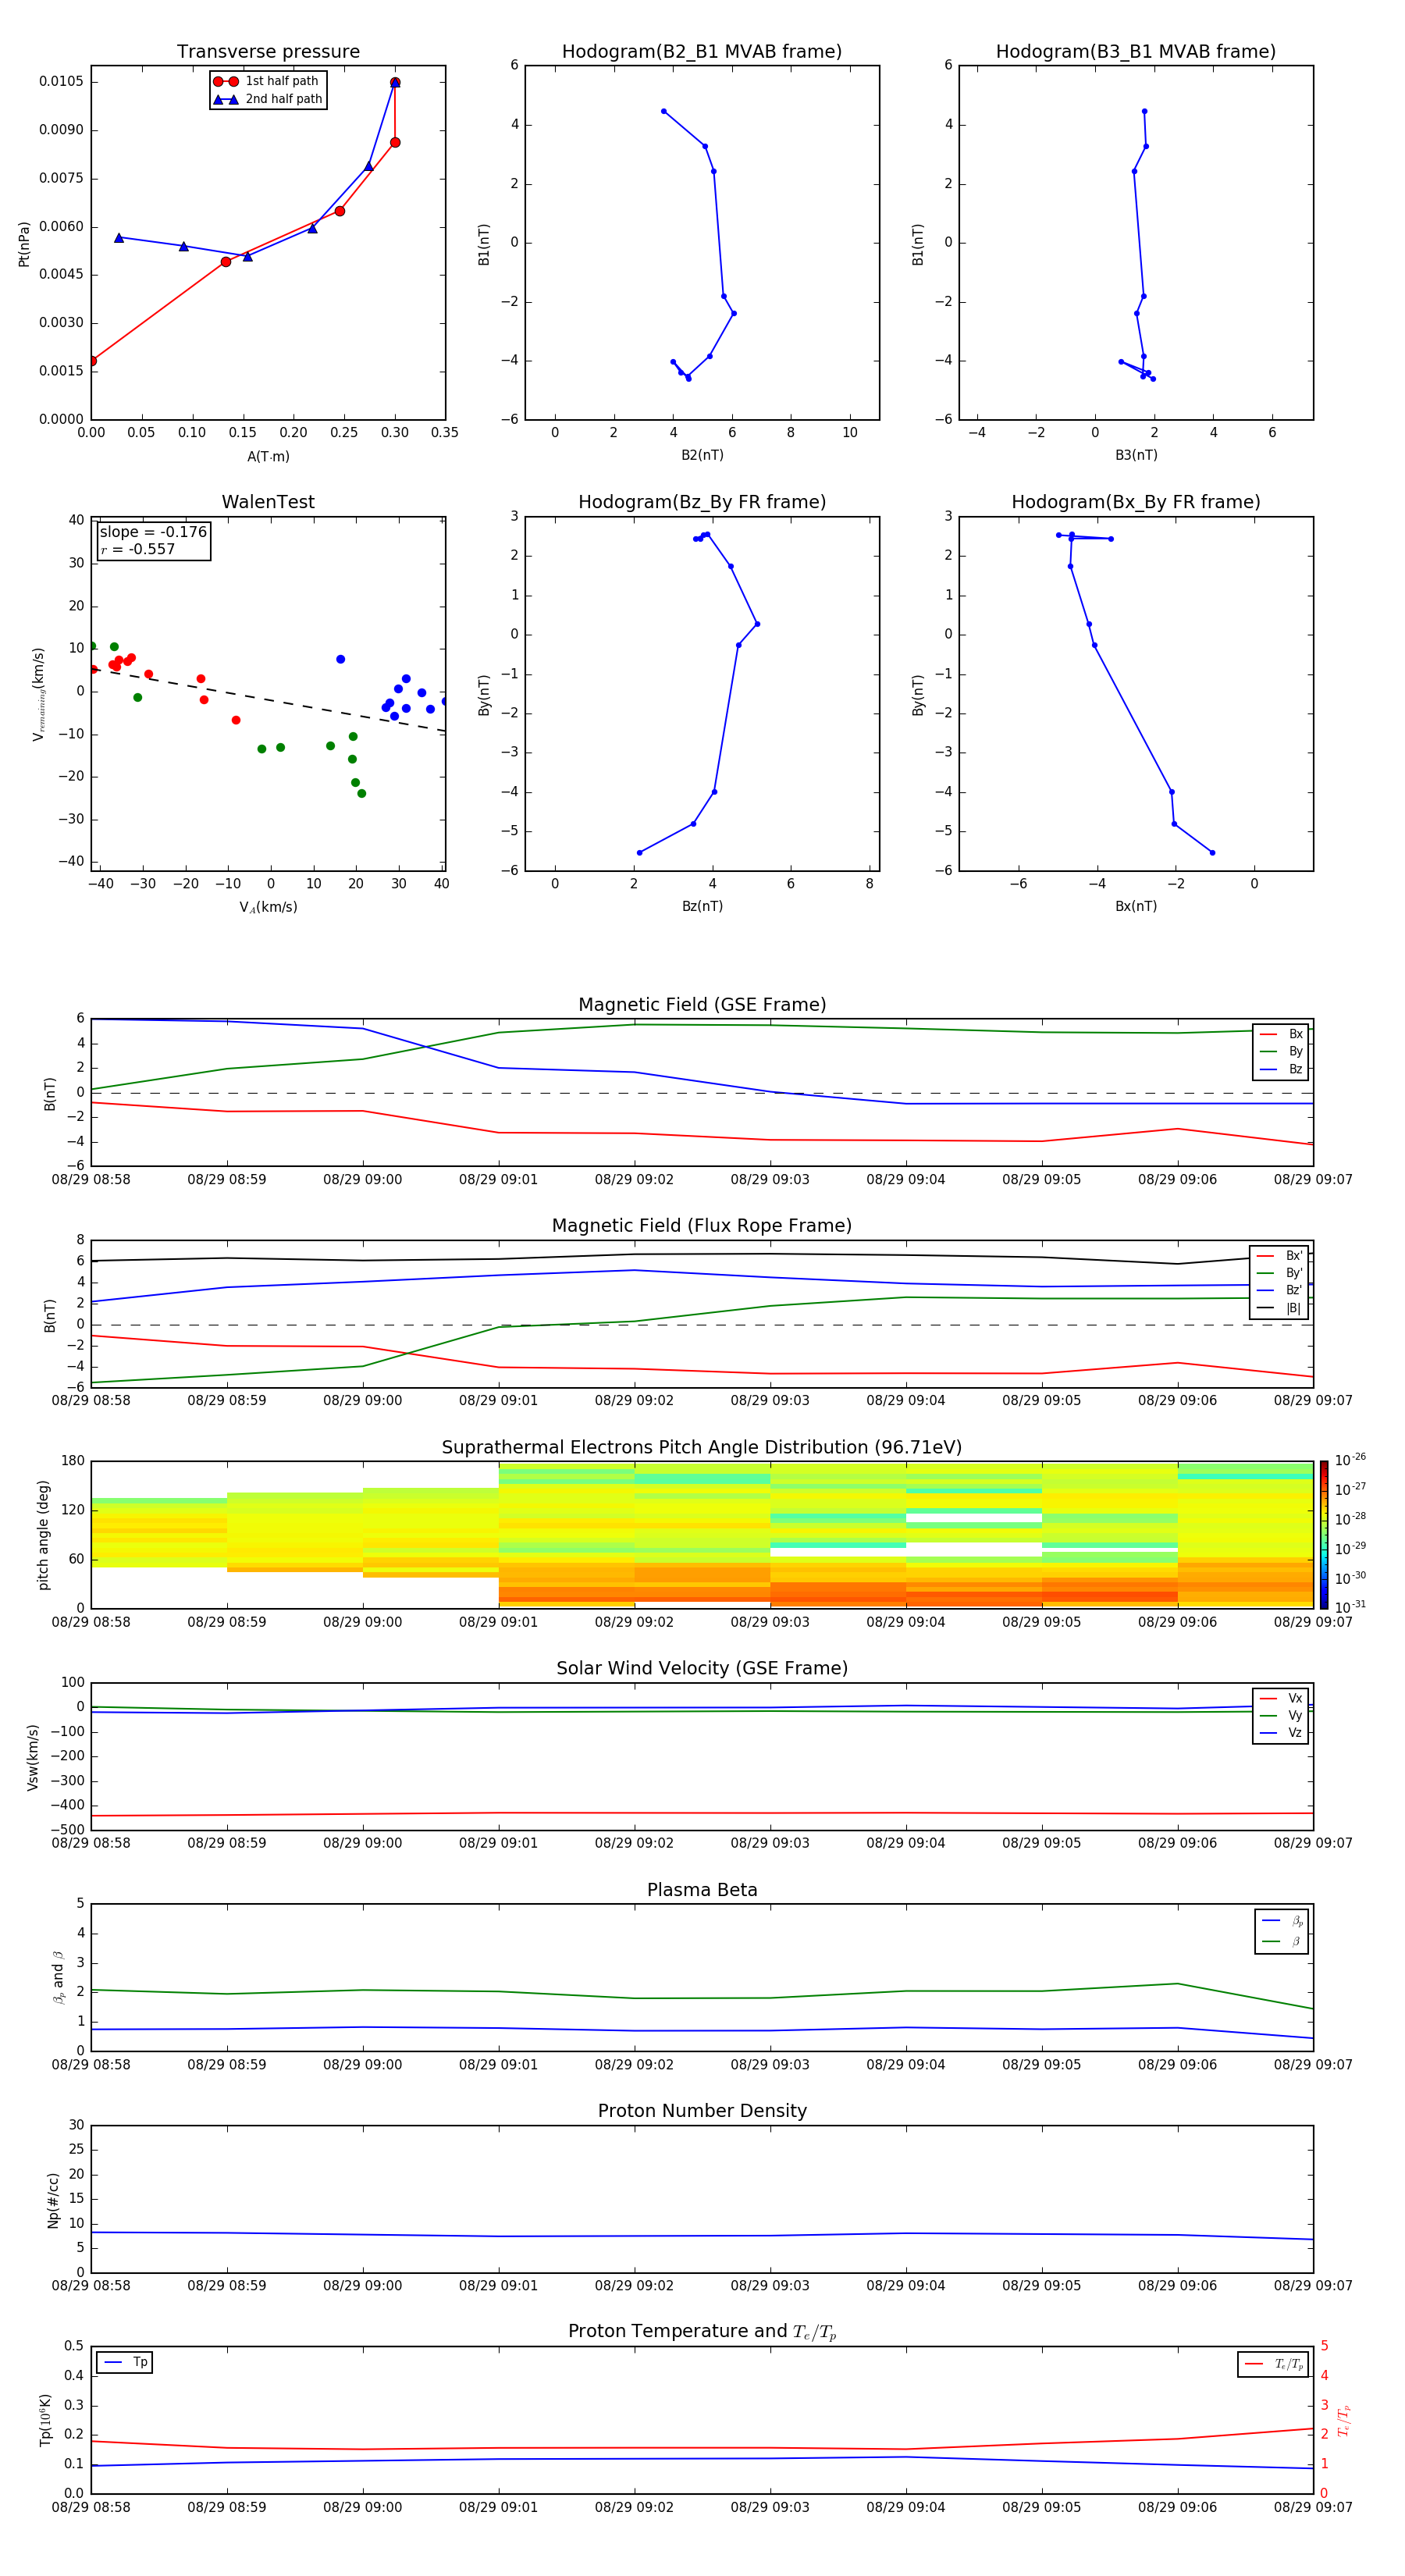Select 'Bx' entry in GSE magnetic field legend
The image size is (1405, 2576).
[x=1281, y=1034]
